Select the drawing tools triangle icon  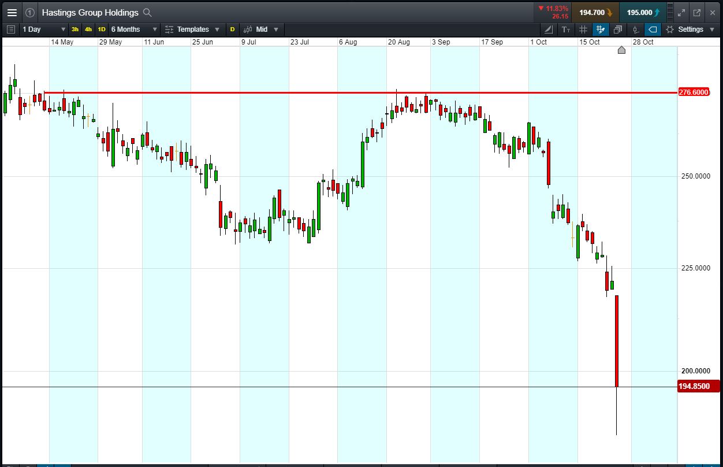pos(549,29)
